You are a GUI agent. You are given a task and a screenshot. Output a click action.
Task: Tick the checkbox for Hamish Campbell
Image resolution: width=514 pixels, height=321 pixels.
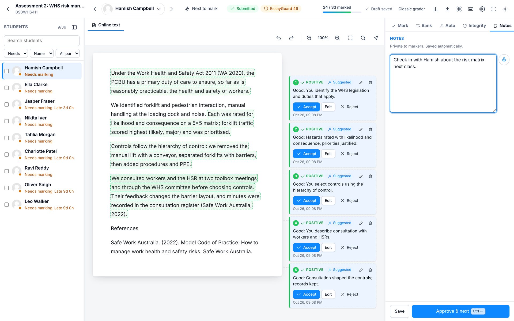(x=7, y=71)
